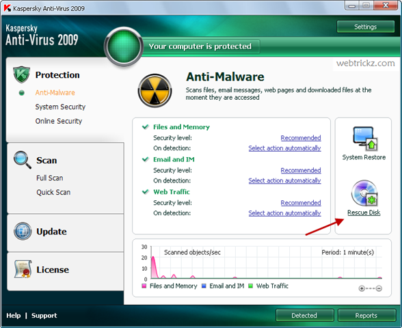This screenshot has height=328, width=402.
Task: Open the Protection section
Action: pos(57,75)
